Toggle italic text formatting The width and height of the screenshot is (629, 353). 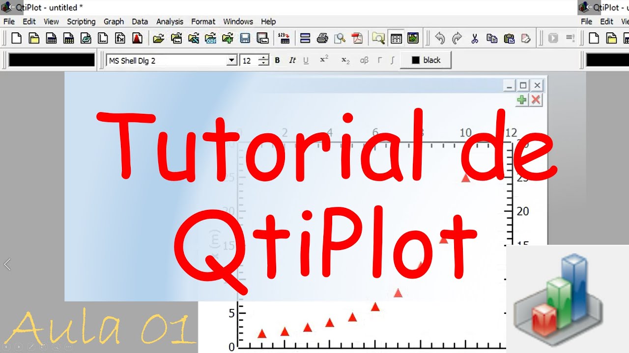coord(292,60)
